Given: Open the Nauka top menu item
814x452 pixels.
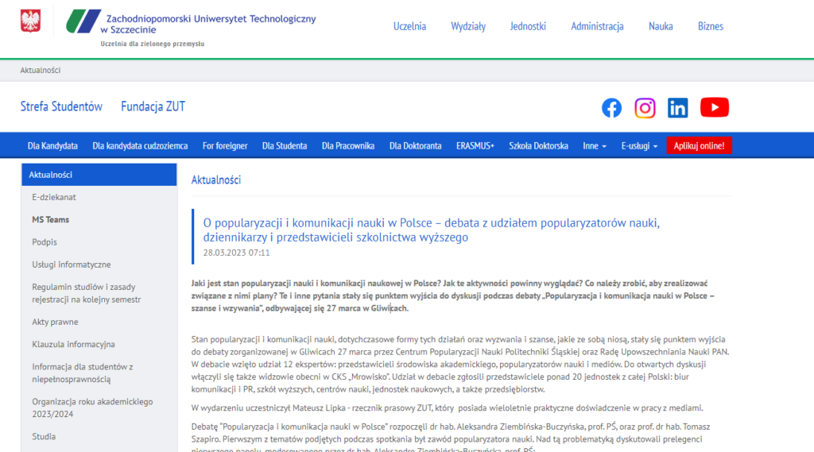Looking at the screenshot, I should point(661,26).
